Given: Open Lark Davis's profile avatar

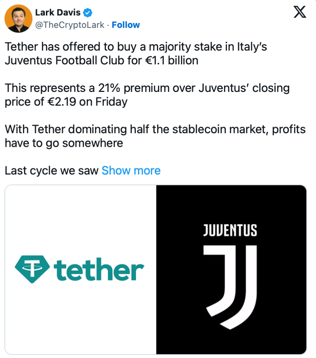Looking at the screenshot, I should (18, 18).
